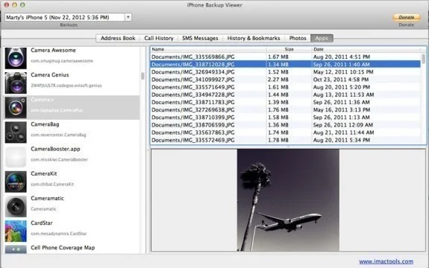Click the com.misskiwi.CameraBooster bundle ID

coord(59,159)
